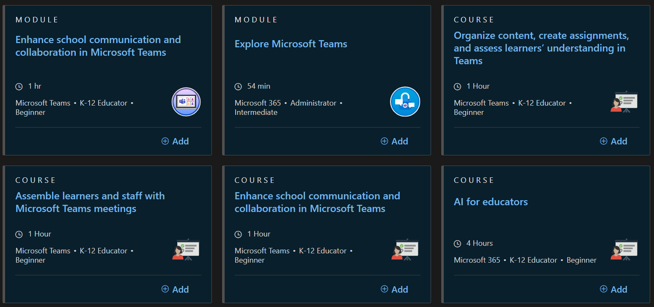Click the blue lock icon on Explore Microsoft Teams

click(x=405, y=102)
